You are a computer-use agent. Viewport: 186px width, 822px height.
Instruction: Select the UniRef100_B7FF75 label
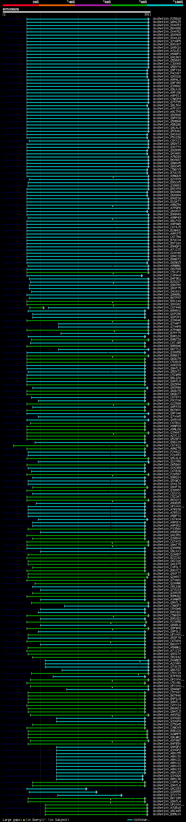[167, 333]
